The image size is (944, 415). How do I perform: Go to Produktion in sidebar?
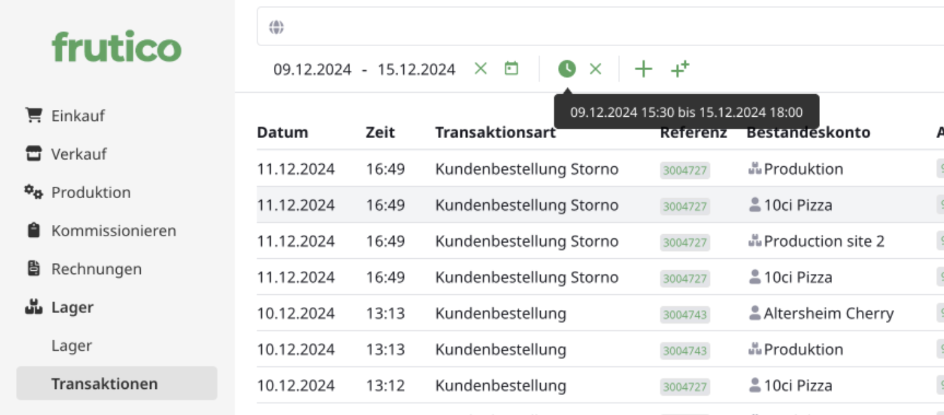tap(91, 192)
